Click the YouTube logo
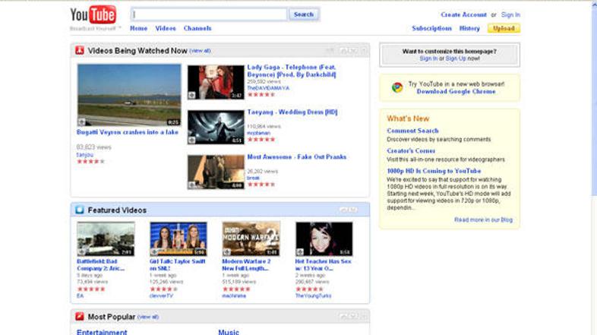Screen dimensions: 597x335 click(x=93, y=14)
